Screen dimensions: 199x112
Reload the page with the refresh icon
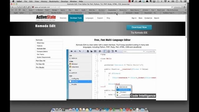[172, 7]
